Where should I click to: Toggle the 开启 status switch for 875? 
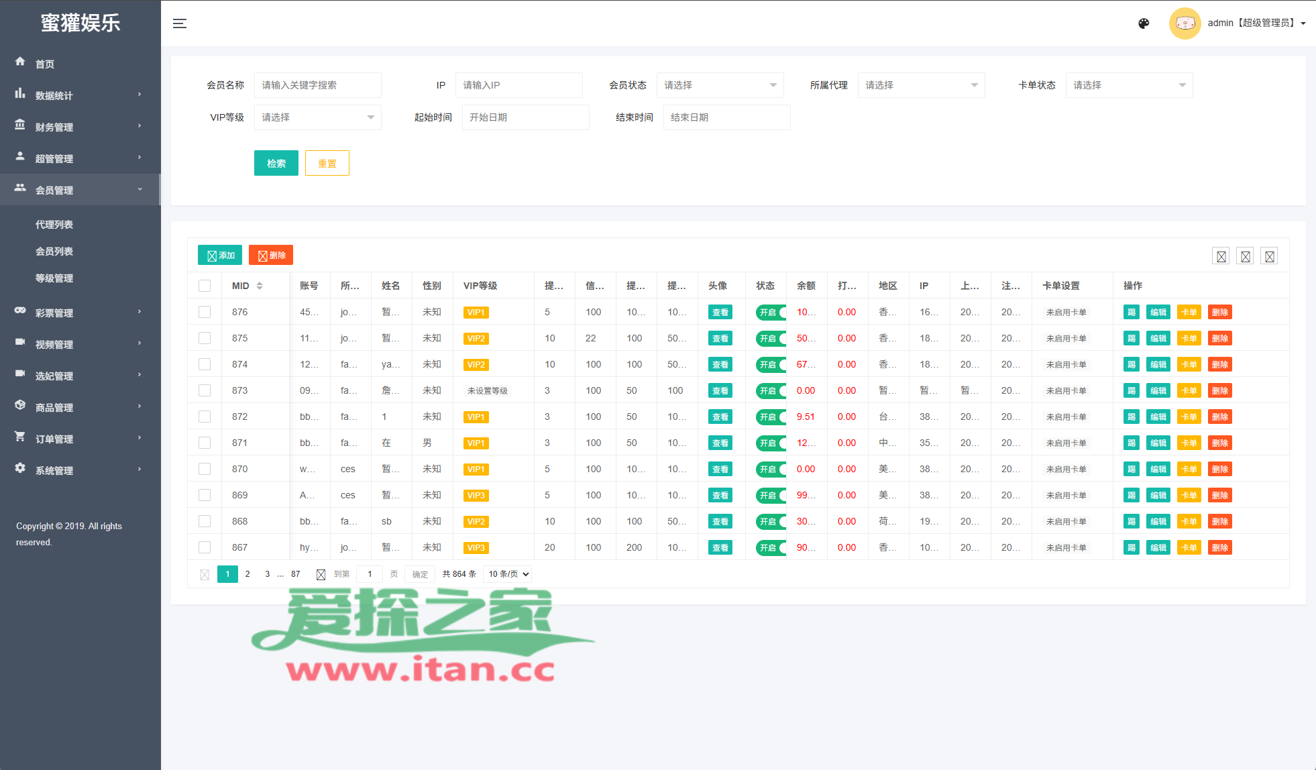[771, 338]
